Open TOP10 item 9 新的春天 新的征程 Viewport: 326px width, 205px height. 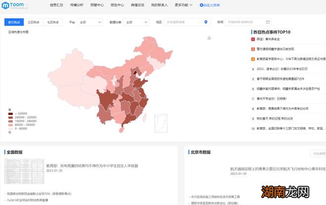pyautogui.click(x=275, y=119)
